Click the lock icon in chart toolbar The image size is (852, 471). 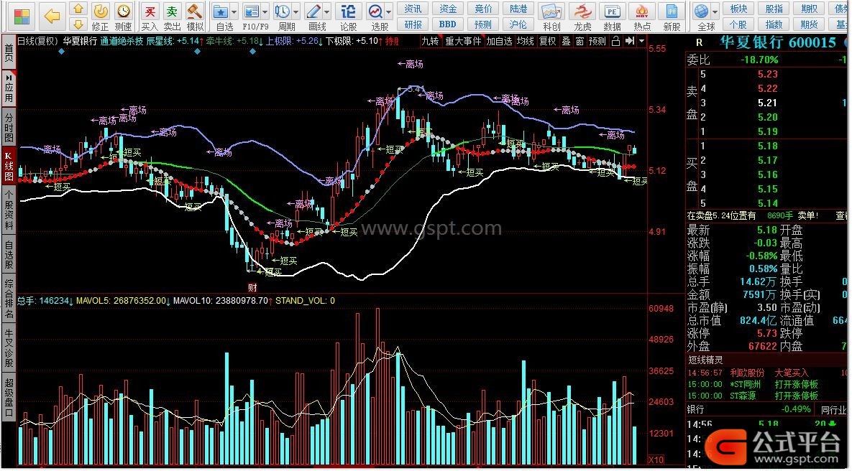pyautogui.click(x=615, y=41)
